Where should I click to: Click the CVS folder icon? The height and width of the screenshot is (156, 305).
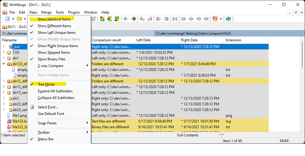(x=9, y=53)
